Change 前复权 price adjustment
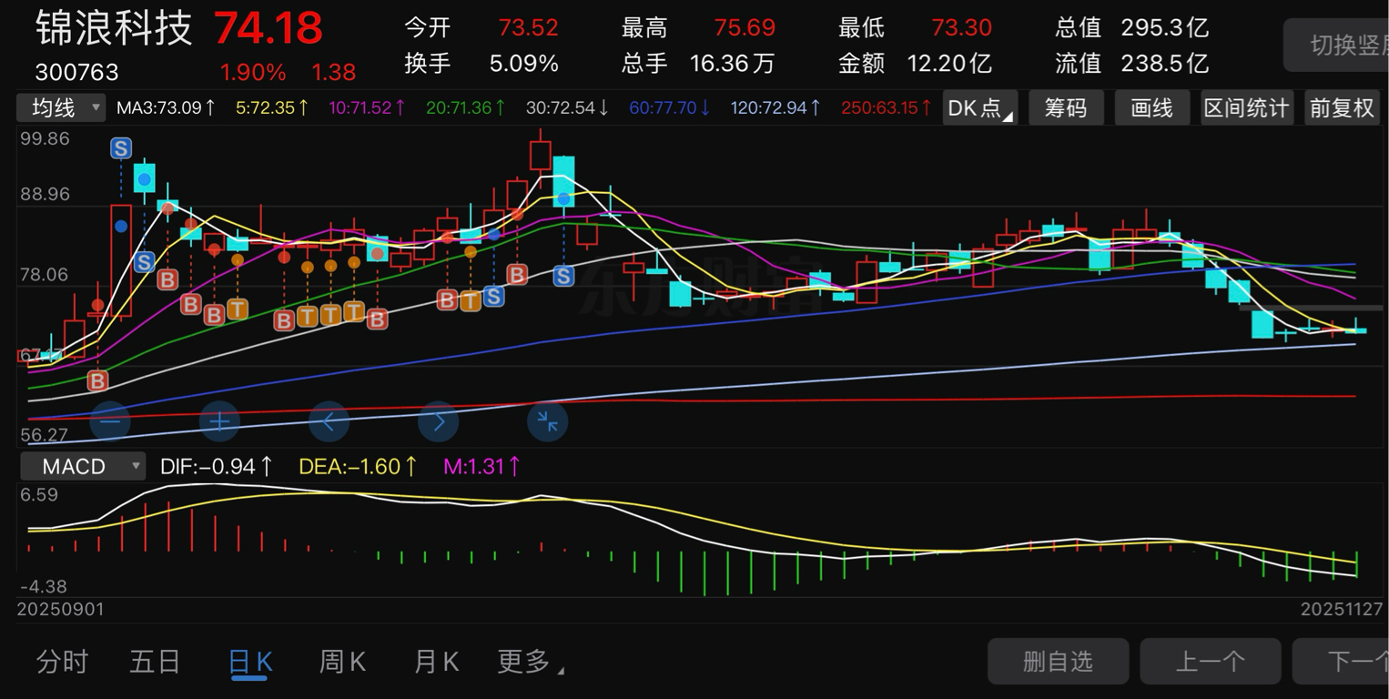The image size is (1389, 699). click(1342, 107)
